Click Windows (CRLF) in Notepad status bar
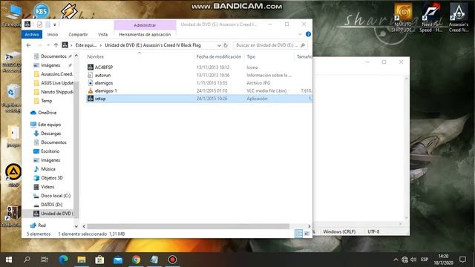 tap(339, 231)
